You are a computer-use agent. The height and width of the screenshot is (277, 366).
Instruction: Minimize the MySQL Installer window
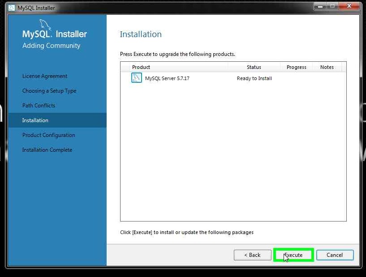coord(320,6)
